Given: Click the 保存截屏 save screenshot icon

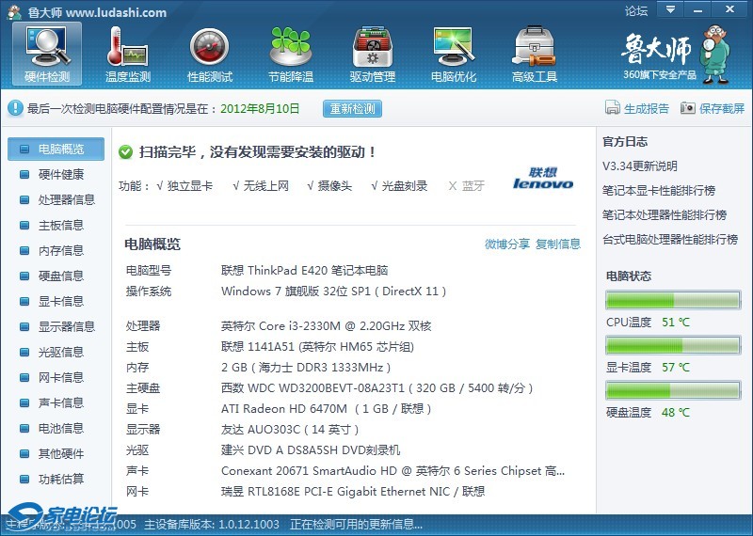Looking at the screenshot, I should pos(688,108).
